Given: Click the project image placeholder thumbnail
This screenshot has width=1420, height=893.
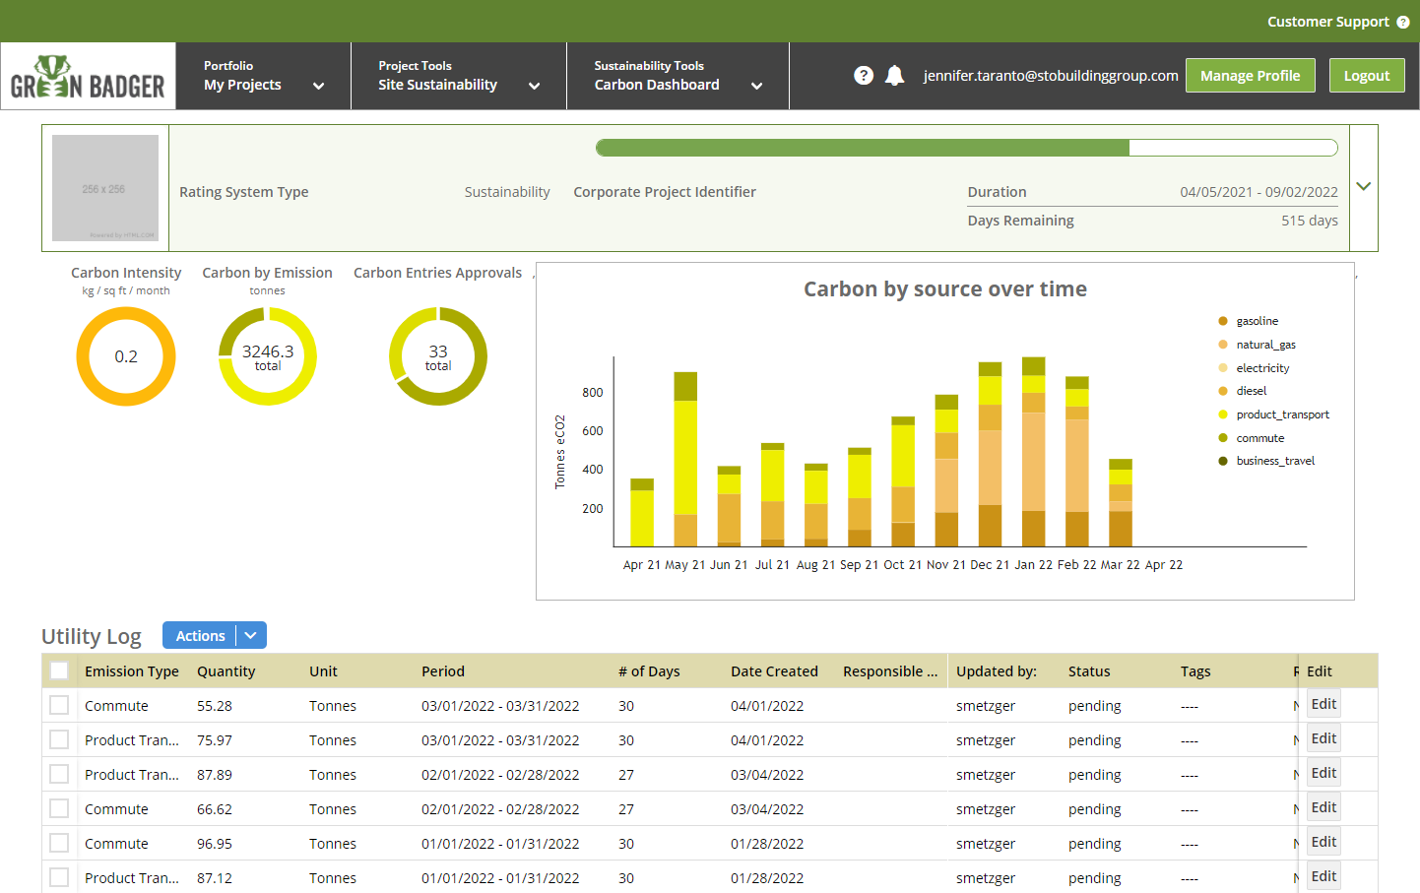Looking at the screenshot, I should tap(105, 188).
